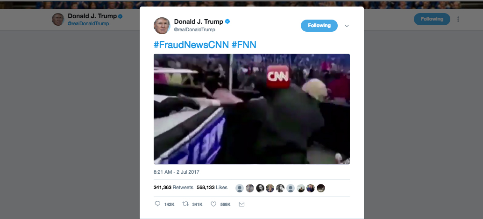Play the embedded CNN video clip
Viewport: 483px width, 219px height.
click(x=252, y=109)
